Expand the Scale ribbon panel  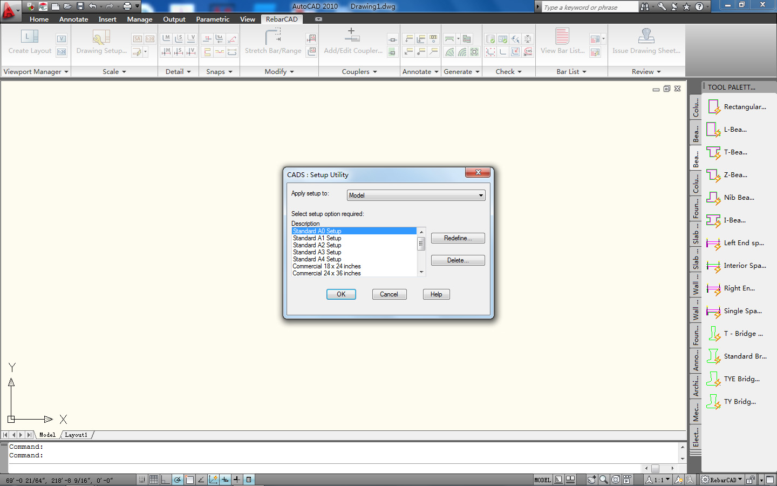point(114,71)
